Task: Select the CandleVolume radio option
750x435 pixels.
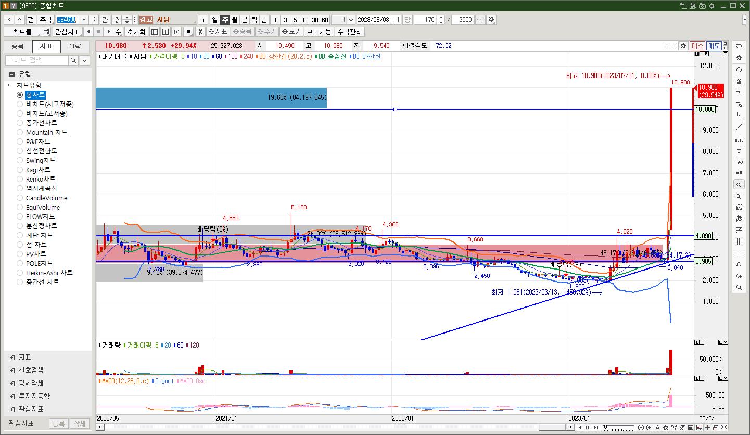Action: pos(20,198)
